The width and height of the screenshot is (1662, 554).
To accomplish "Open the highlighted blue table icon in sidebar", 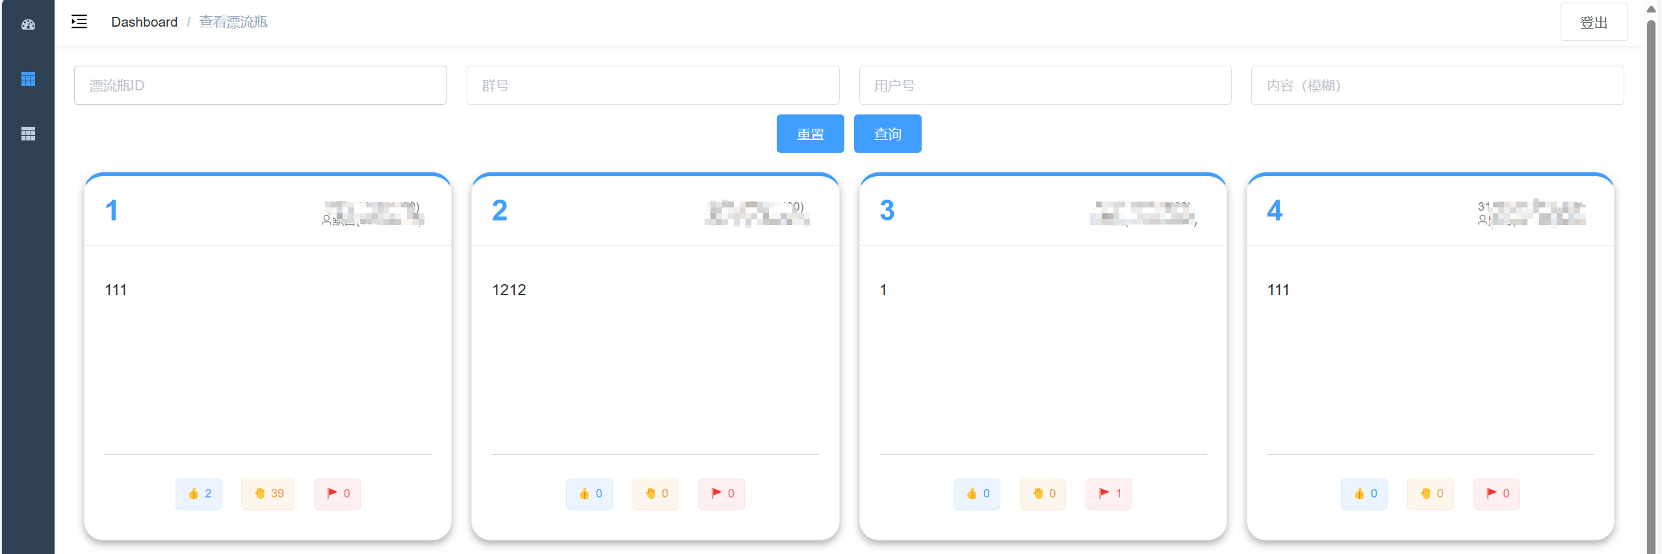I will tap(27, 79).
